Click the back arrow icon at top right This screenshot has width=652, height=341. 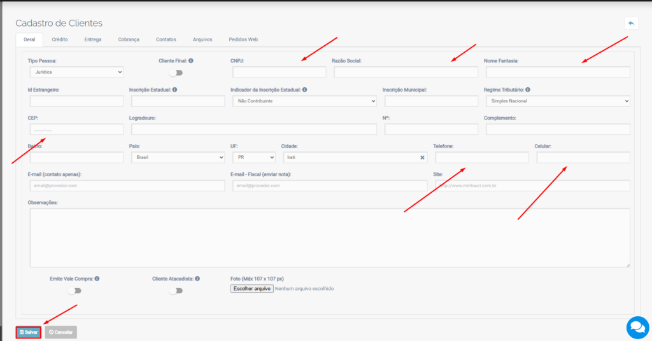pyautogui.click(x=631, y=24)
